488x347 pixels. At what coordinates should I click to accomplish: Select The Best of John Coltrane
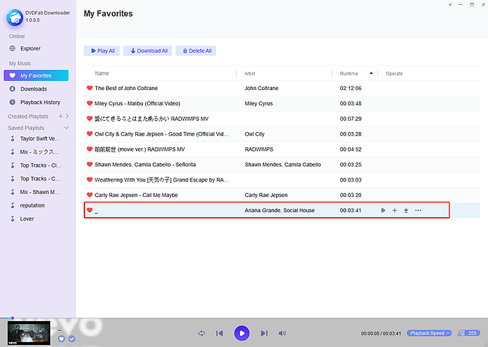point(126,88)
